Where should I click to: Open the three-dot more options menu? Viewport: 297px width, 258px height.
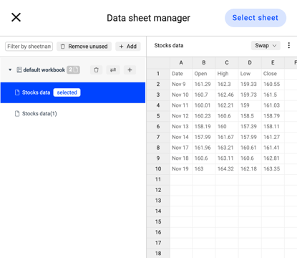(x=289, y=45)
